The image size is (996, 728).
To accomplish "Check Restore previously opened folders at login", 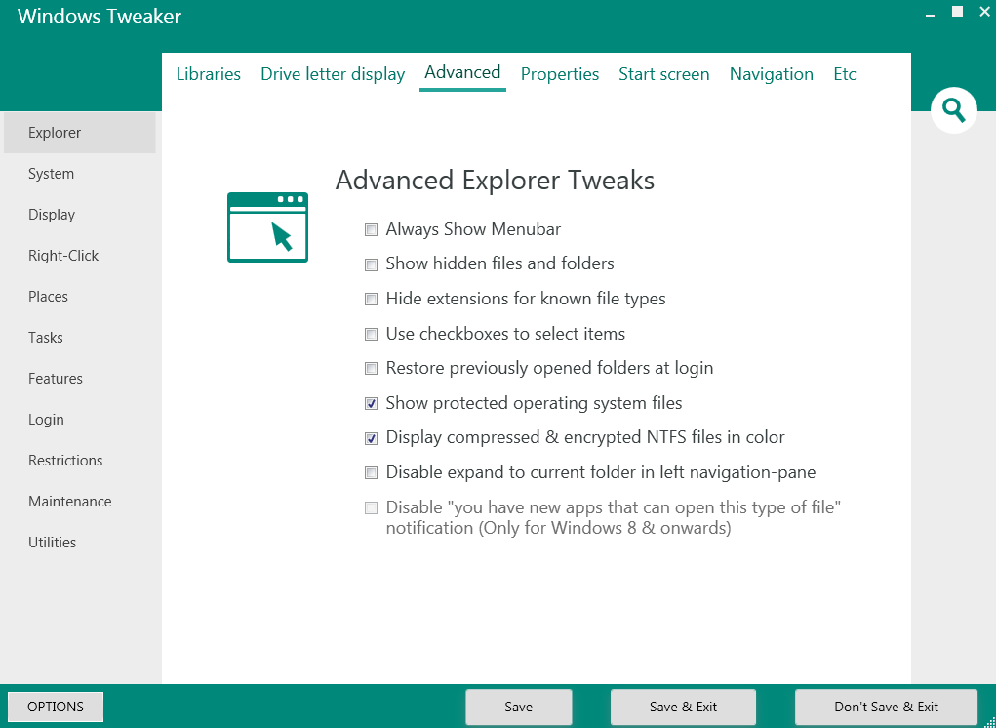I will pyautogui.click(x=371, y=369).
